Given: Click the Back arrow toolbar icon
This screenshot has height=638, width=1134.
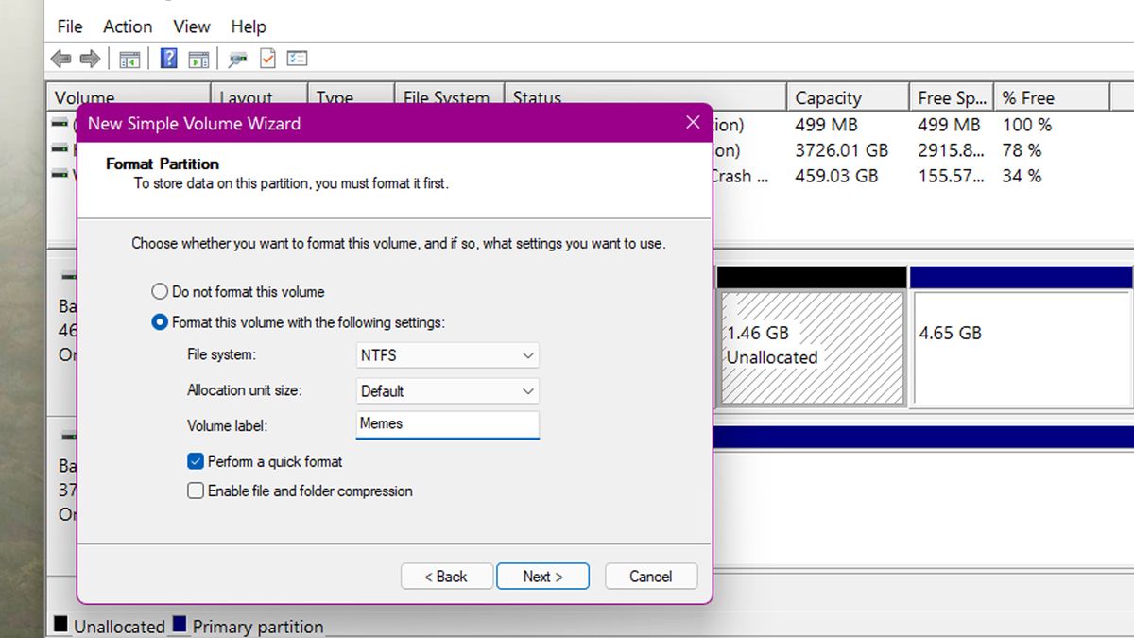Looking at the screenshot, I should [x=61, y=59].
